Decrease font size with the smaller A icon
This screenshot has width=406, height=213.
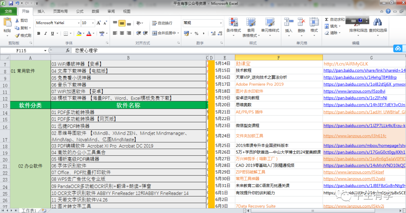tap(105, 23)
